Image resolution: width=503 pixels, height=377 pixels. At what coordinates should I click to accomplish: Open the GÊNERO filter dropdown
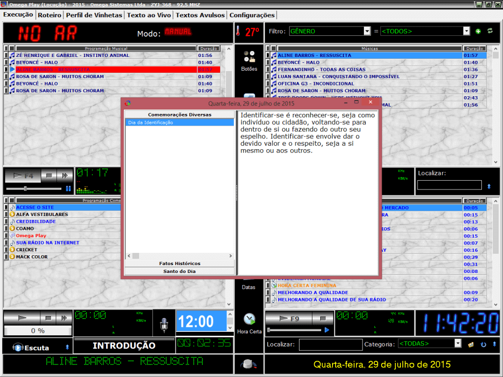tap(367, 31)
